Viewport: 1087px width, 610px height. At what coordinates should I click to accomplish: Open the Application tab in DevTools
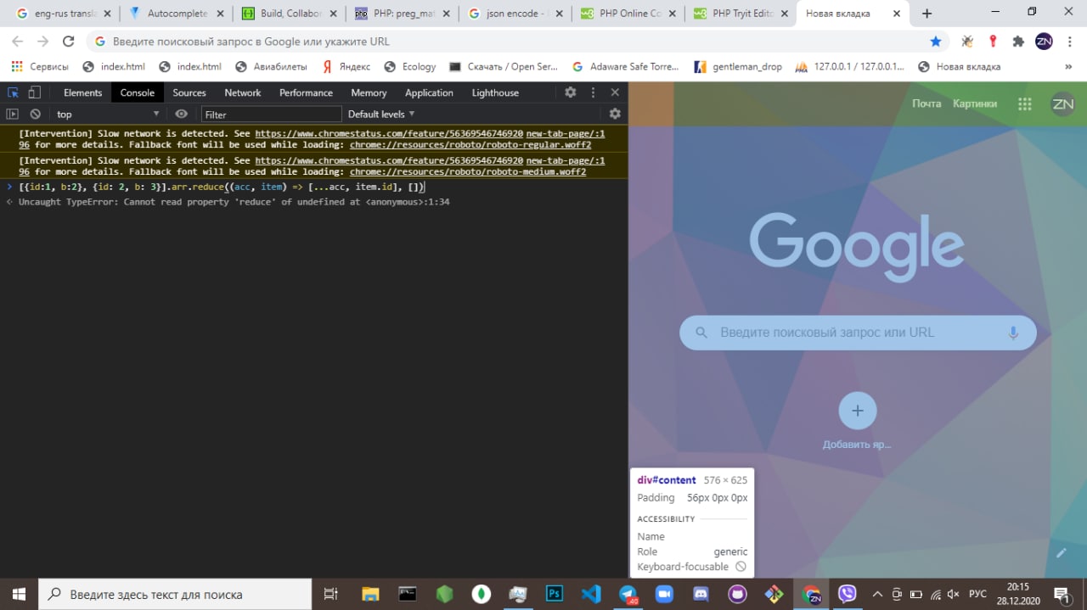[429, 92]
